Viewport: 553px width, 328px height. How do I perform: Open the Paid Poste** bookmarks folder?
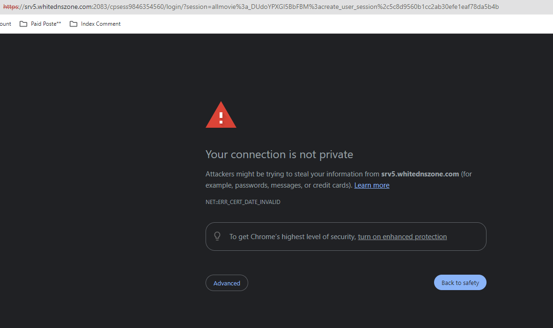tap(40, 24)
